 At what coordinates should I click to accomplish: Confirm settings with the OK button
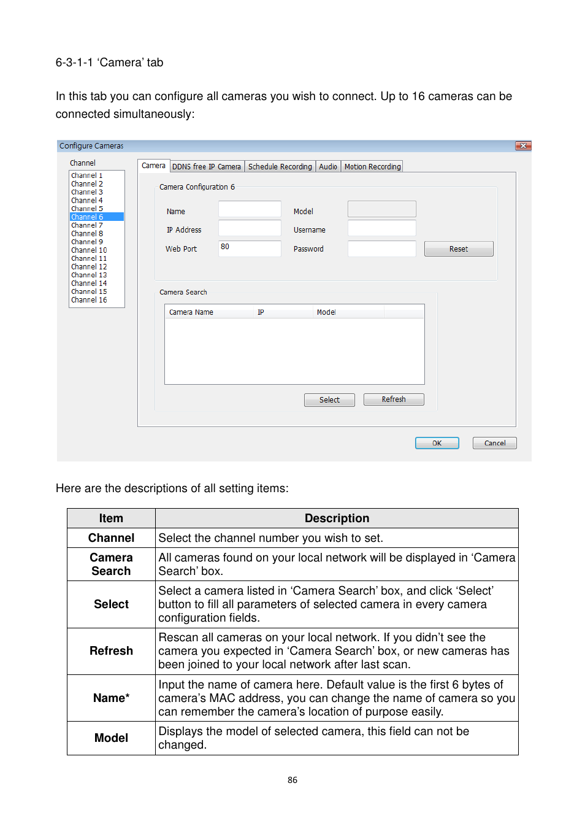pyautogui.click(x=437, y=443)
